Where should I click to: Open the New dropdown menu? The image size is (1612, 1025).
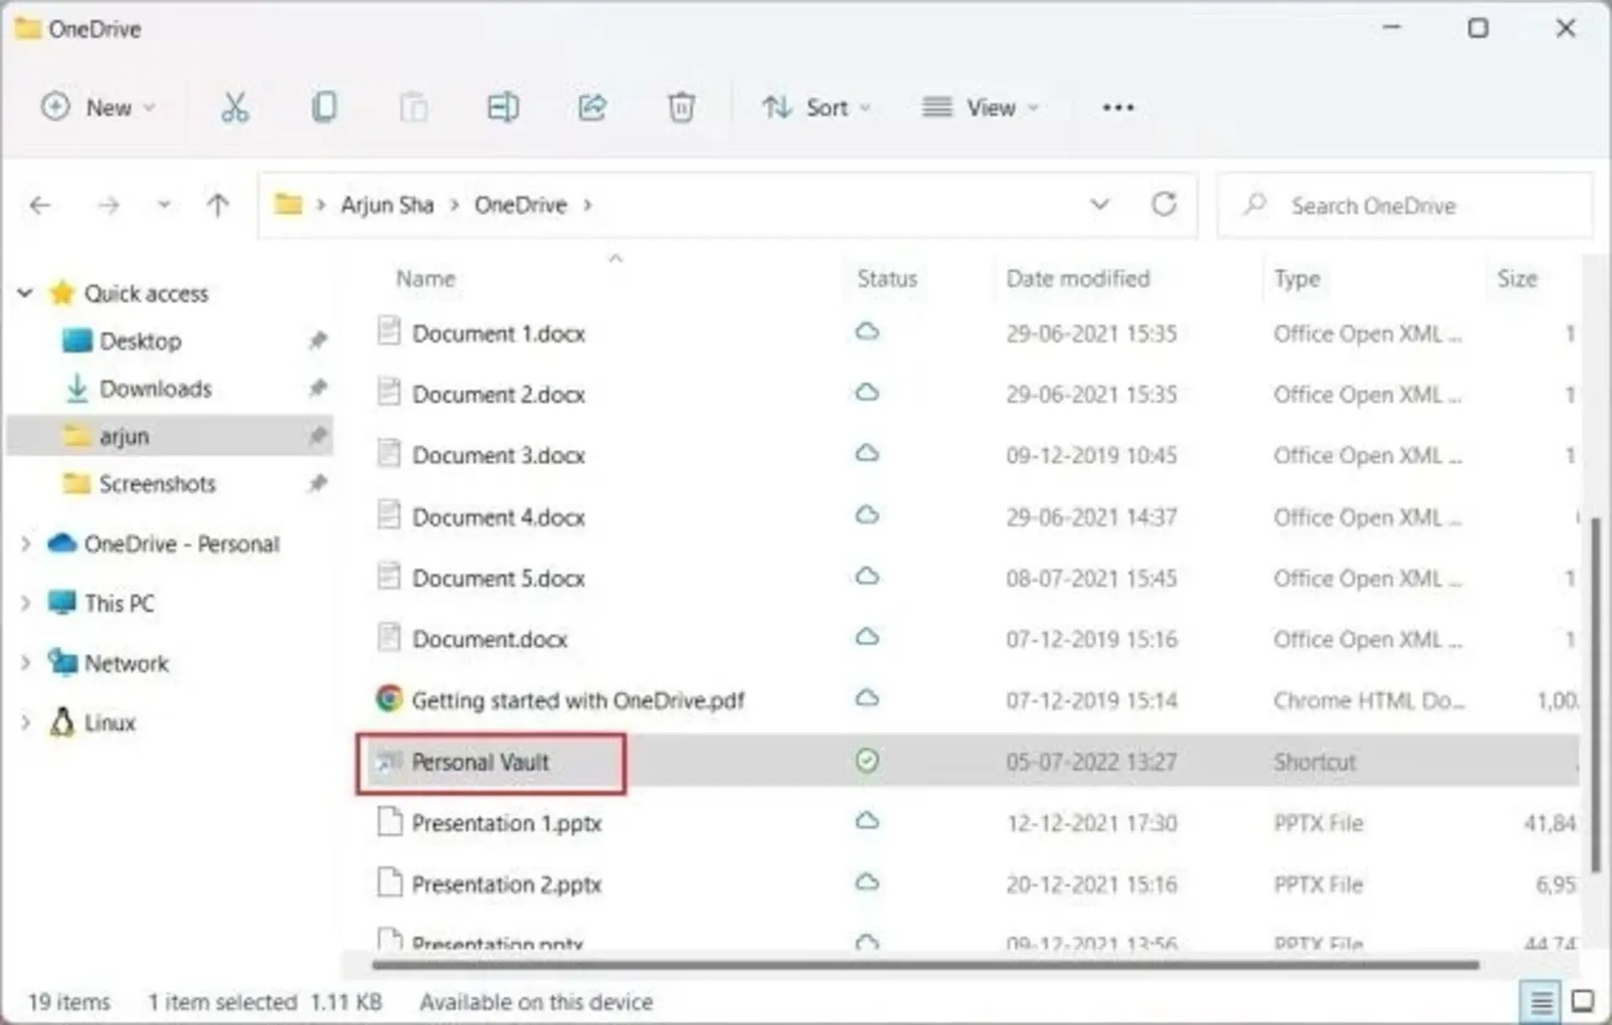98,107
